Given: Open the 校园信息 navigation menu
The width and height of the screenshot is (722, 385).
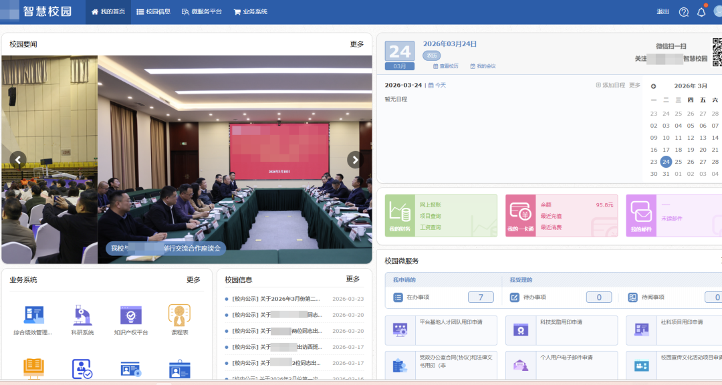Looking at the screenshot, I should tap(154, 11).
